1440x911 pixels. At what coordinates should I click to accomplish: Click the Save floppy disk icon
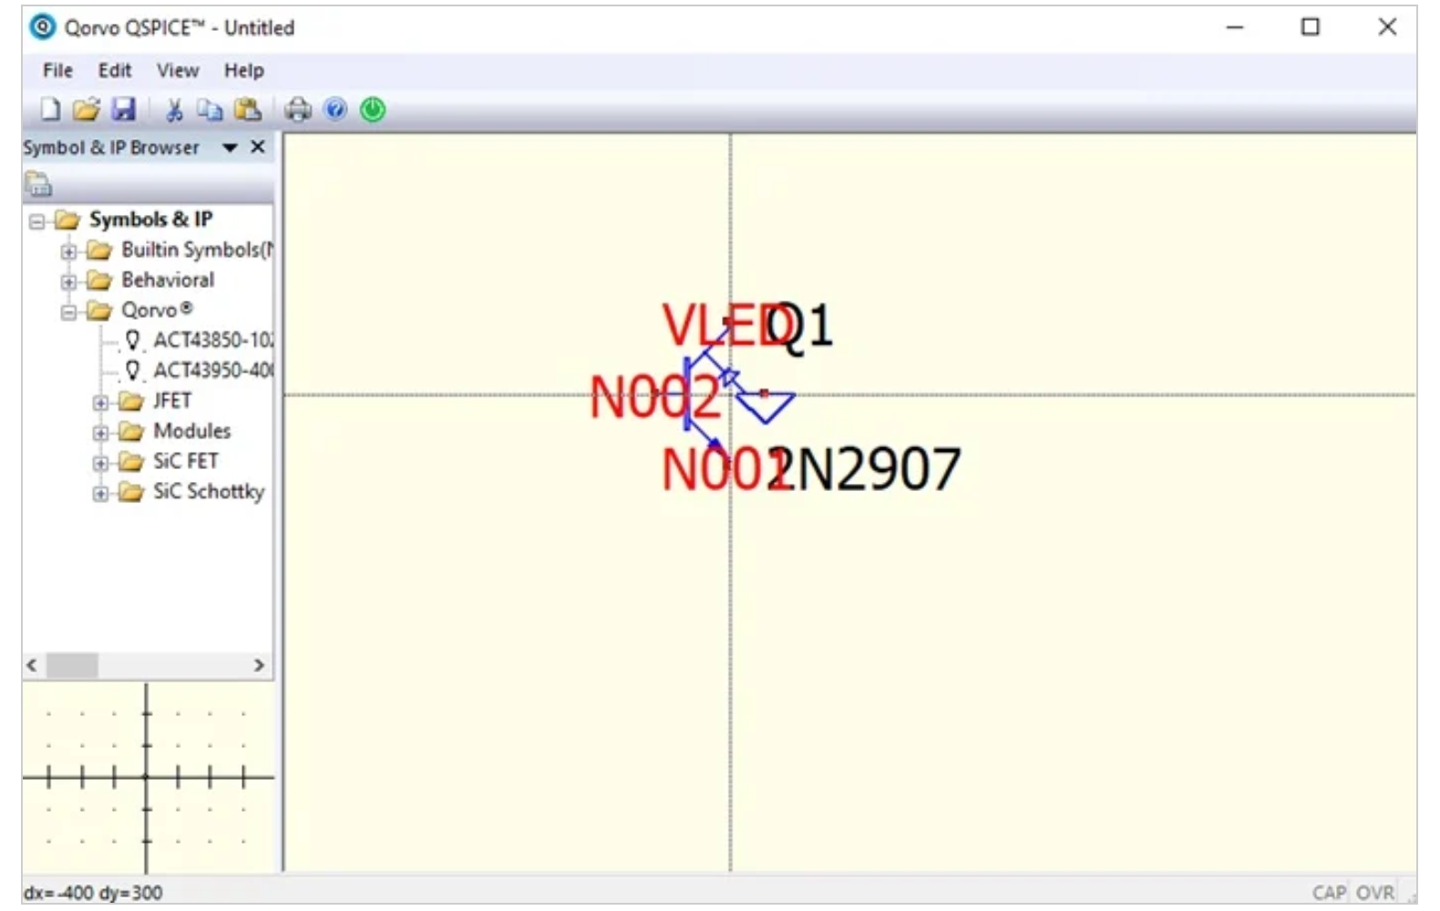(123, 110)
